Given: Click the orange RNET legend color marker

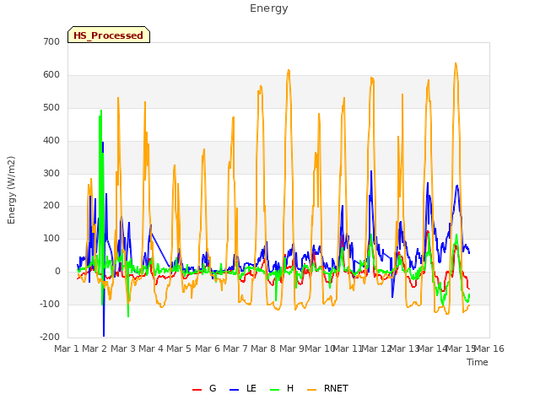Looking at the screenshot, I should click(311, 390).
